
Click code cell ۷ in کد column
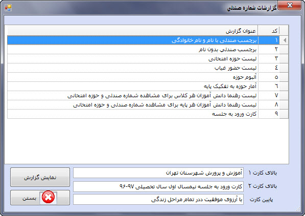(269, 95)
